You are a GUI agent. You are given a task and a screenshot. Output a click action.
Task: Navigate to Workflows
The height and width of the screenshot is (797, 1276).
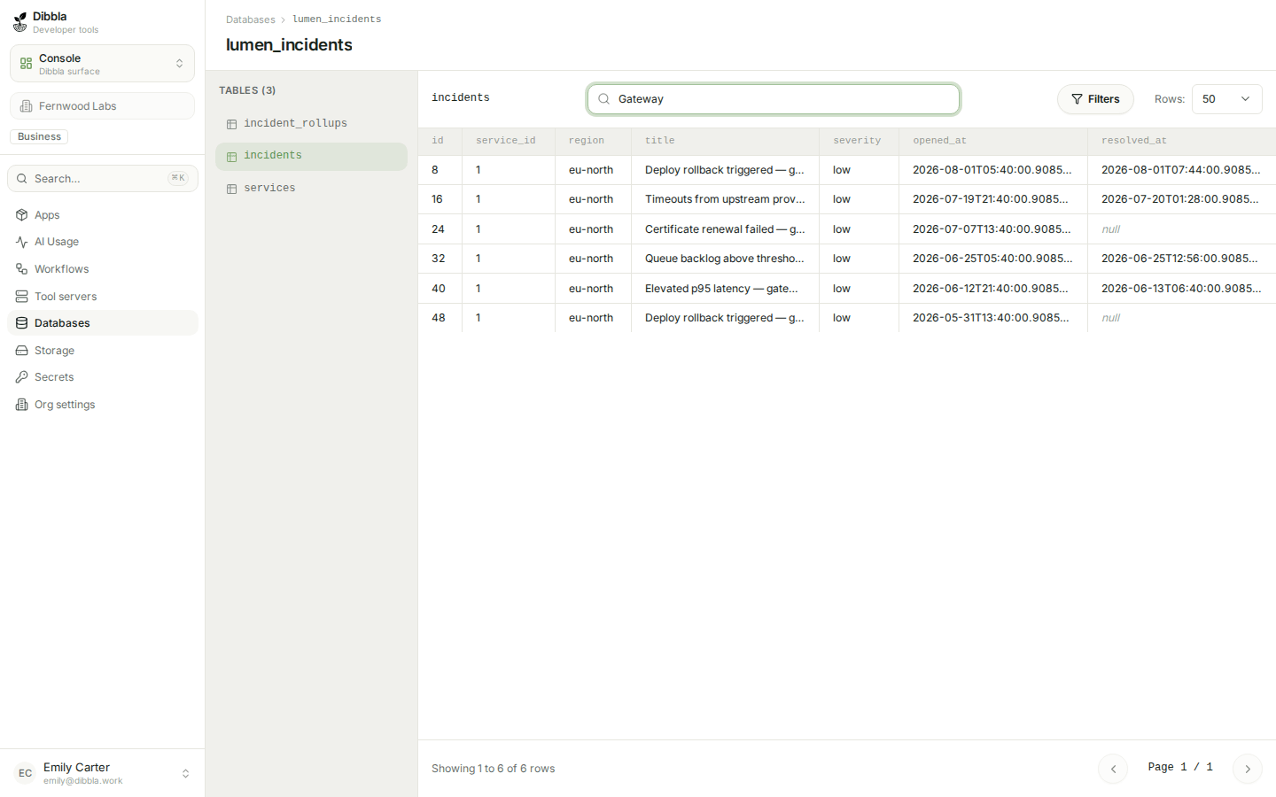coord(102,269)
